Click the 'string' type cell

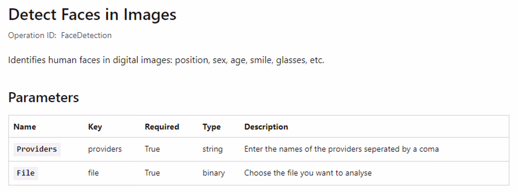(213, 149)
